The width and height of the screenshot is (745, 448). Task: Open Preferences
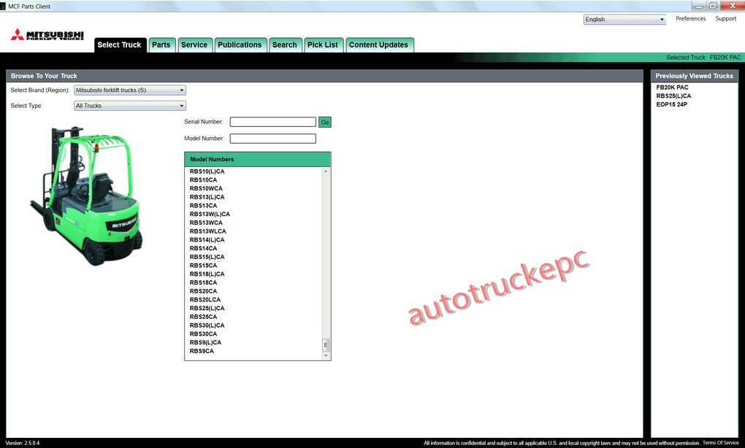[691, 18]
